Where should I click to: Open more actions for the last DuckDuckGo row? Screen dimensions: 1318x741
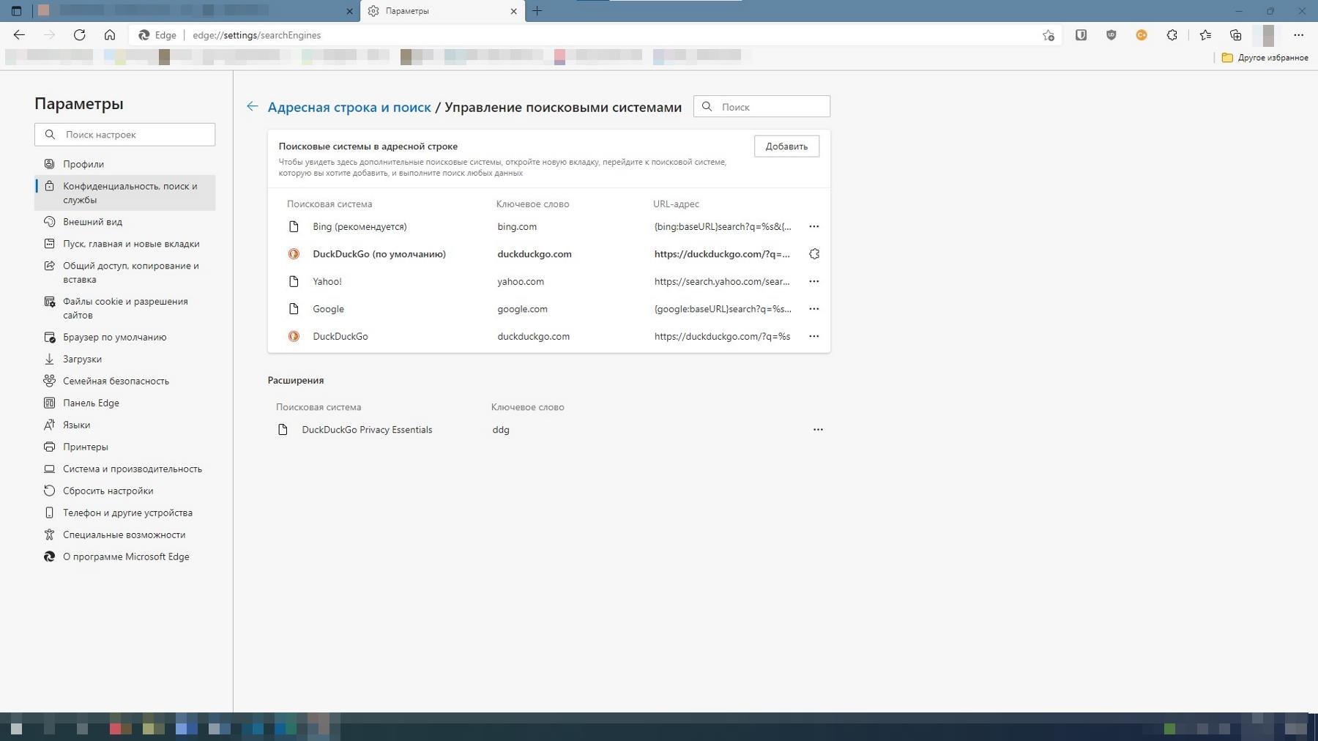click(x=813, y=336)
